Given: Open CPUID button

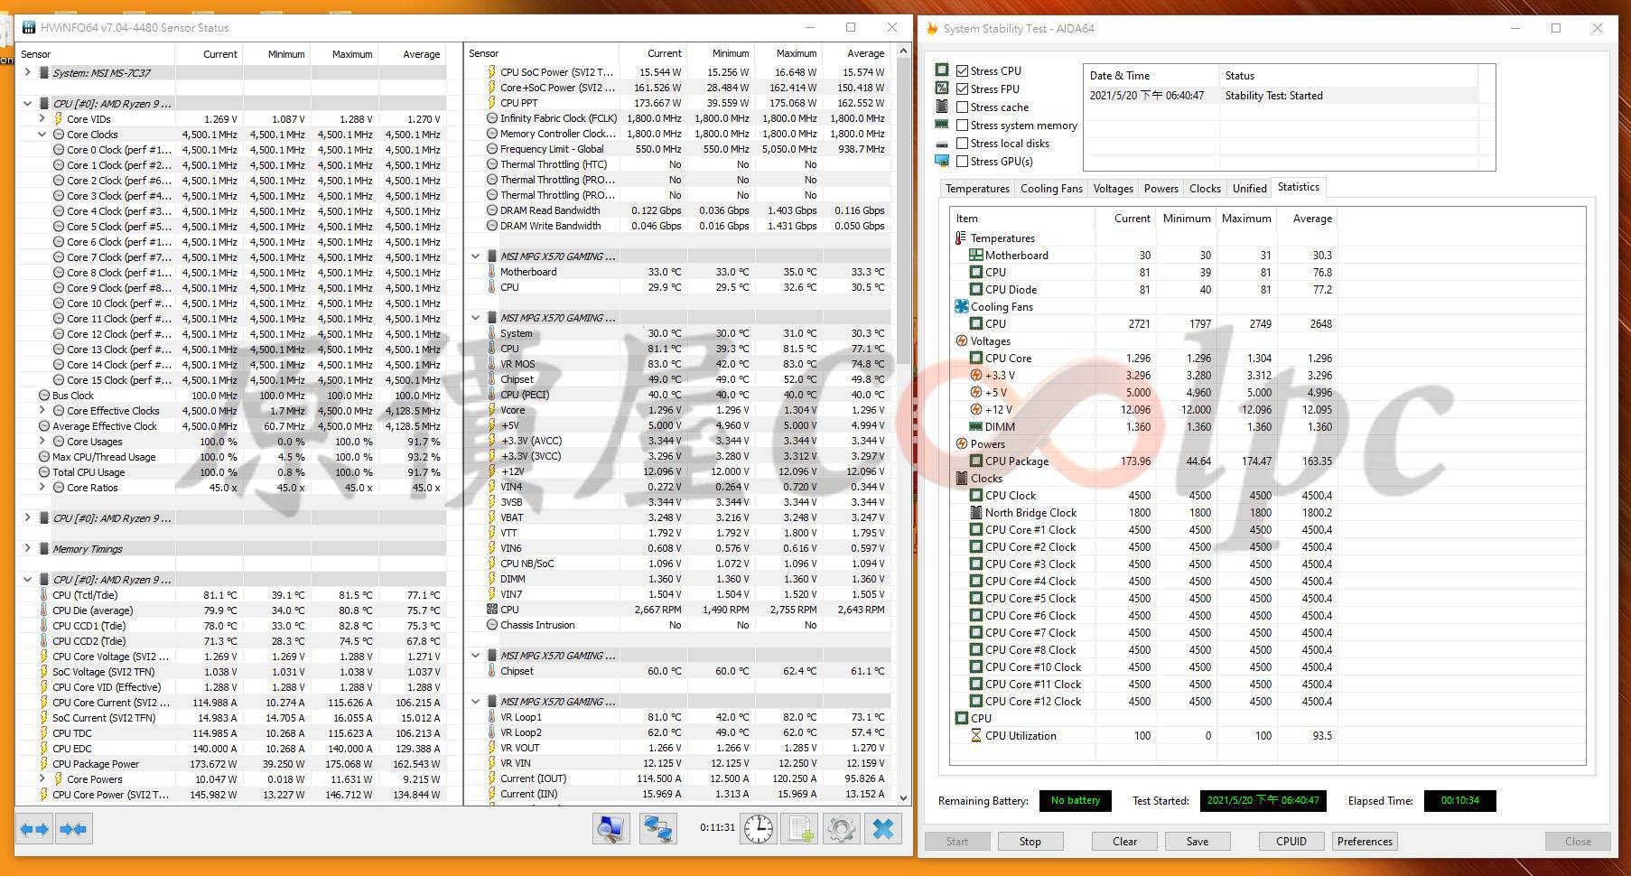Looking at the screenshot, I should tap(1291, 842).
